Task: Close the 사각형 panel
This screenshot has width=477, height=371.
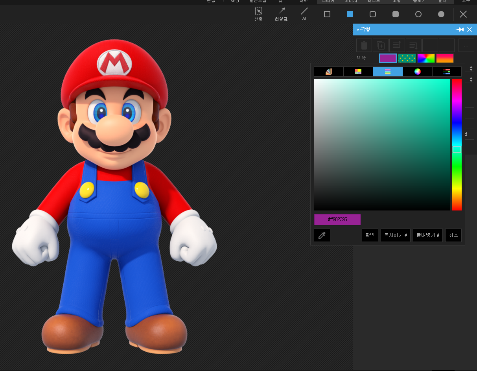Action: click(470, 30)
